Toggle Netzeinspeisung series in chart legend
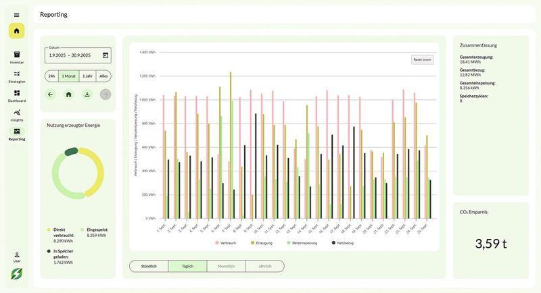Viewport: 541px width, 293px height. coord(302,243)
